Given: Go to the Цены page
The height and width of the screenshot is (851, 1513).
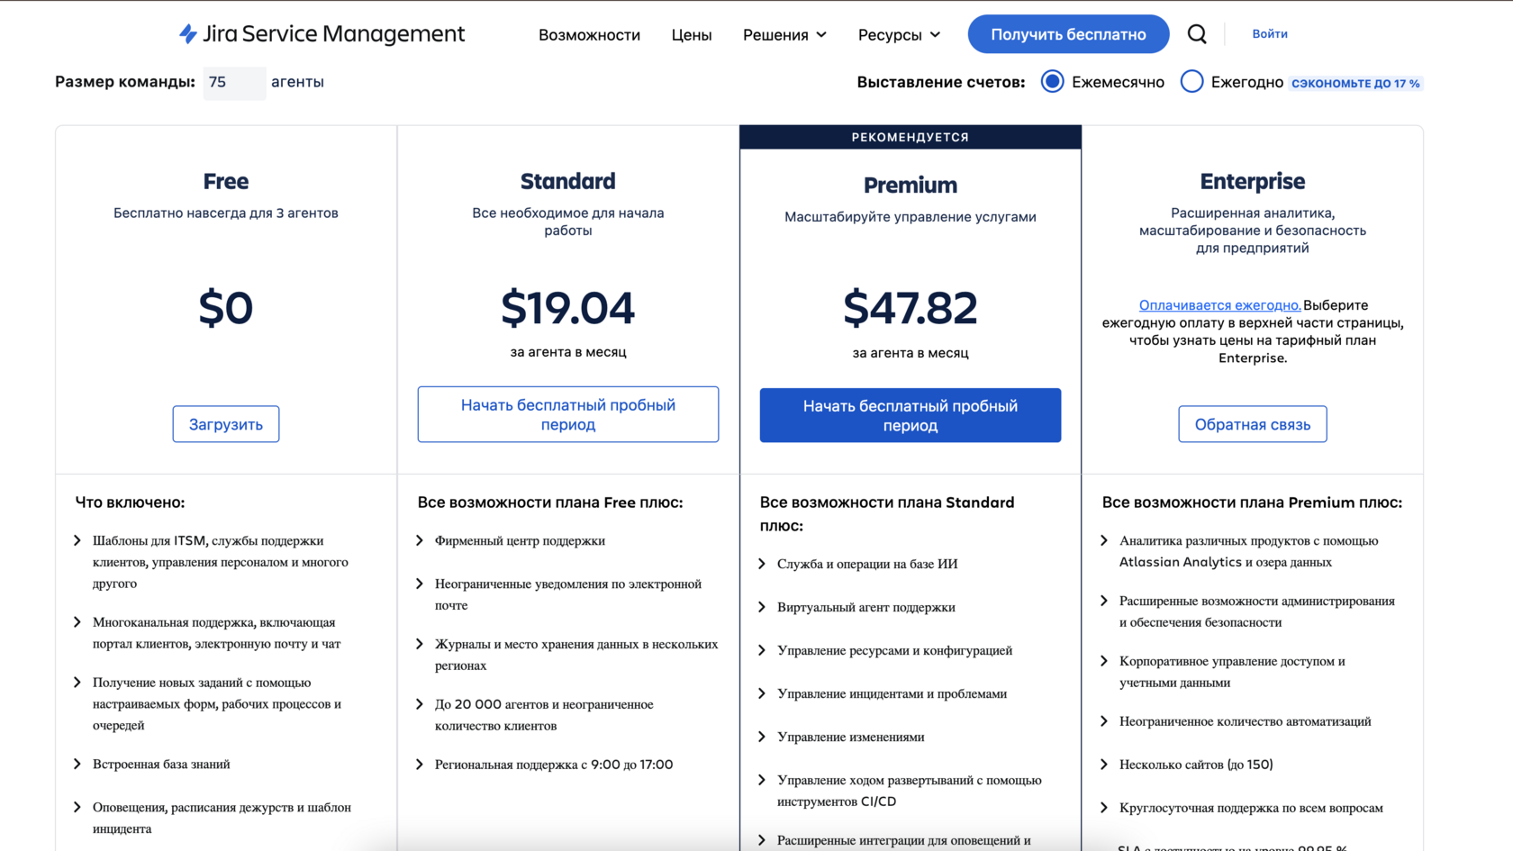Looking at the screenshot, I should pyautogui.click(x=692, y=35).
